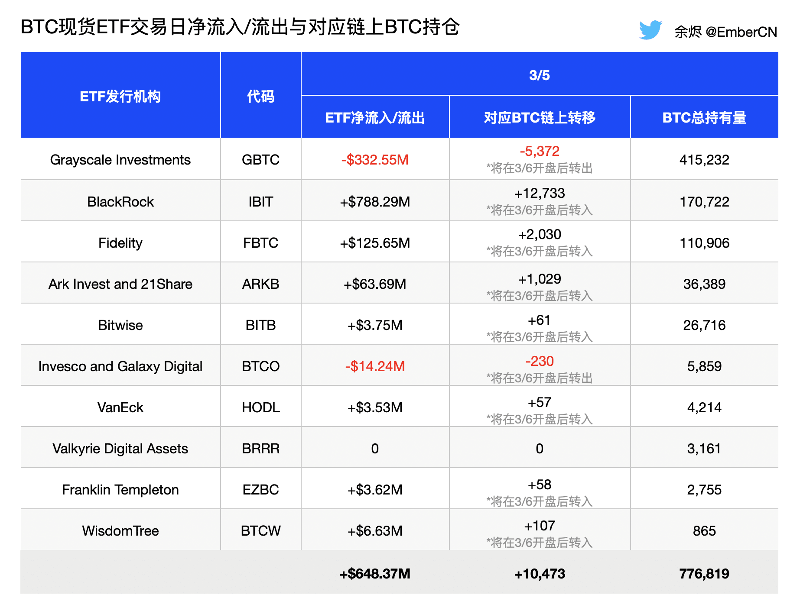This screenshot has height=614, width=800.
Task: Select the total +$648.37M summary cell
Action: (x=374, y=573)
